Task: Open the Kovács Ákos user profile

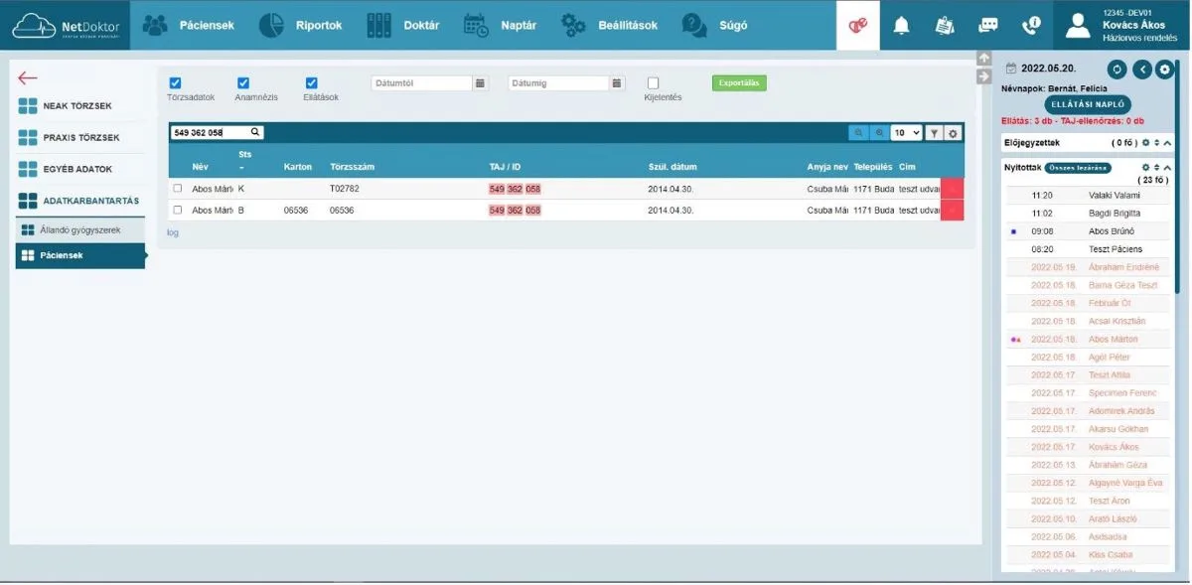Action: (x=1122, y=25)
